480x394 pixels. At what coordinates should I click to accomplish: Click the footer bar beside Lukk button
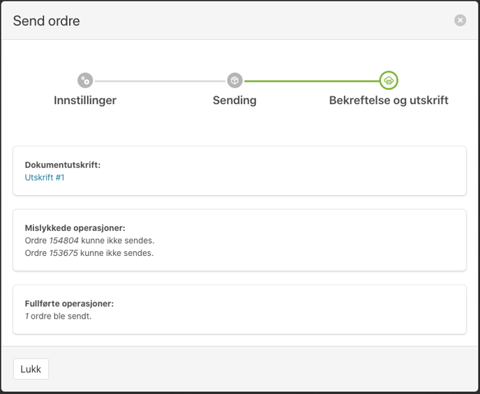[x=263, y=369]
